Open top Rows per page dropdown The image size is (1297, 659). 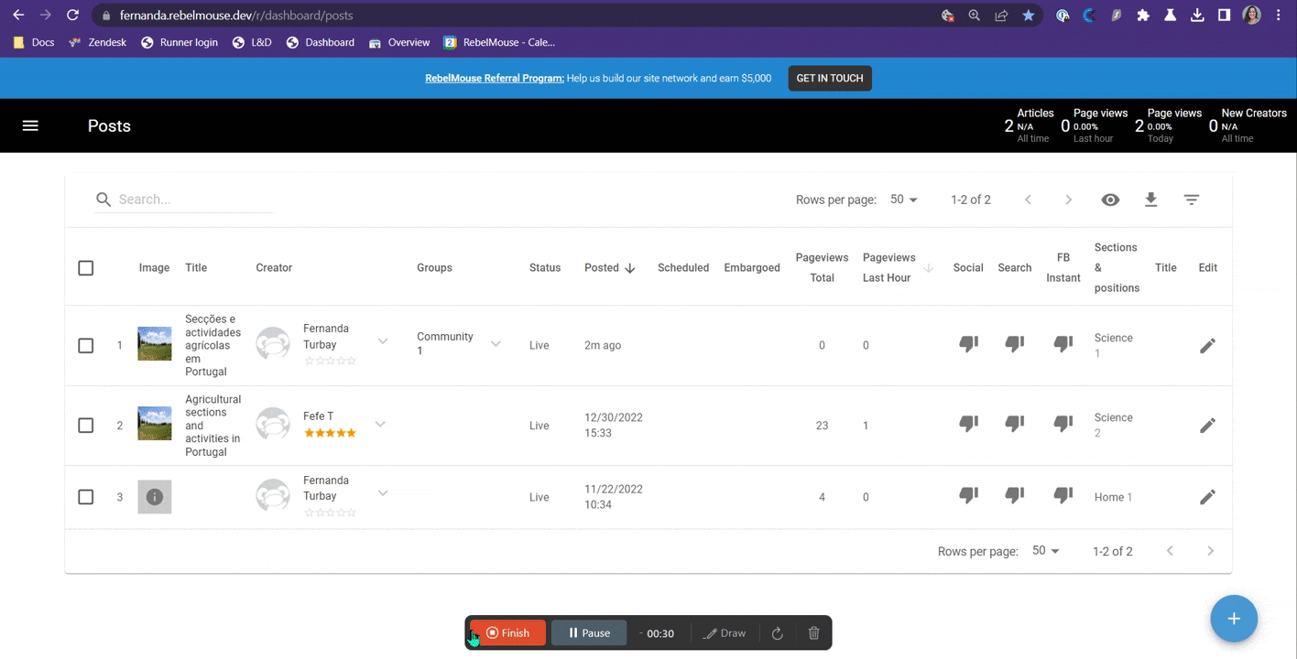coord(903,200)
